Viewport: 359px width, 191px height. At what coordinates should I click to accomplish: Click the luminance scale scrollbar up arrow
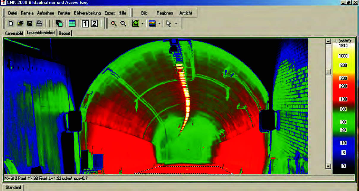point(328,42)
